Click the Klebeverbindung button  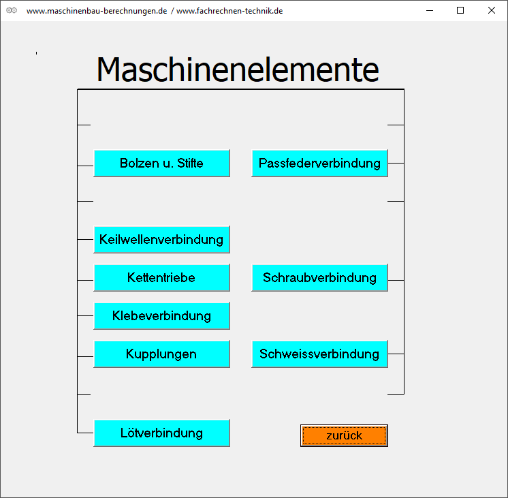161,316
